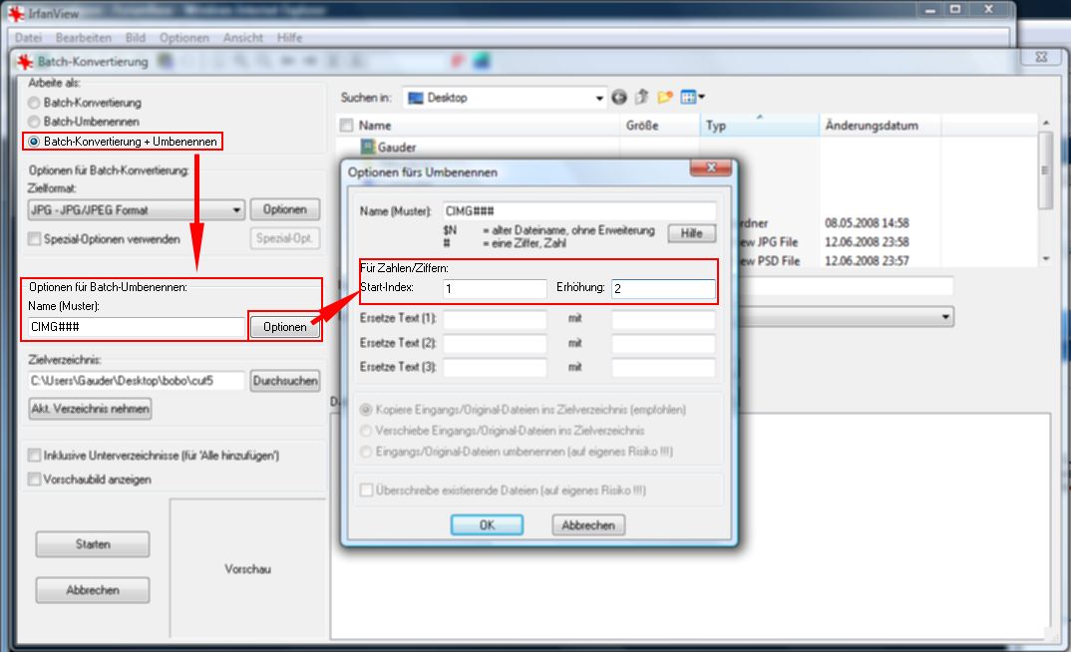1071x652 pixels.
Task: Click the replacement 'mit' field for Text (1)
Action: point(663,319)
